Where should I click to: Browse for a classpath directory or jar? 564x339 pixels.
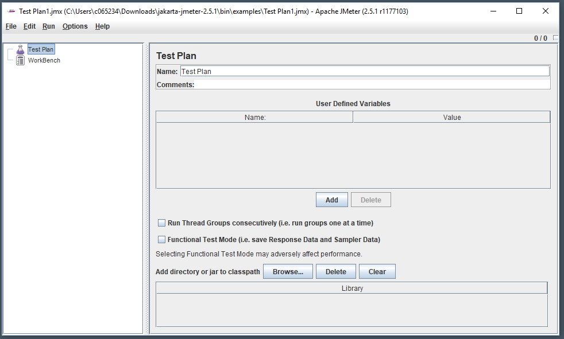point(288,272)
